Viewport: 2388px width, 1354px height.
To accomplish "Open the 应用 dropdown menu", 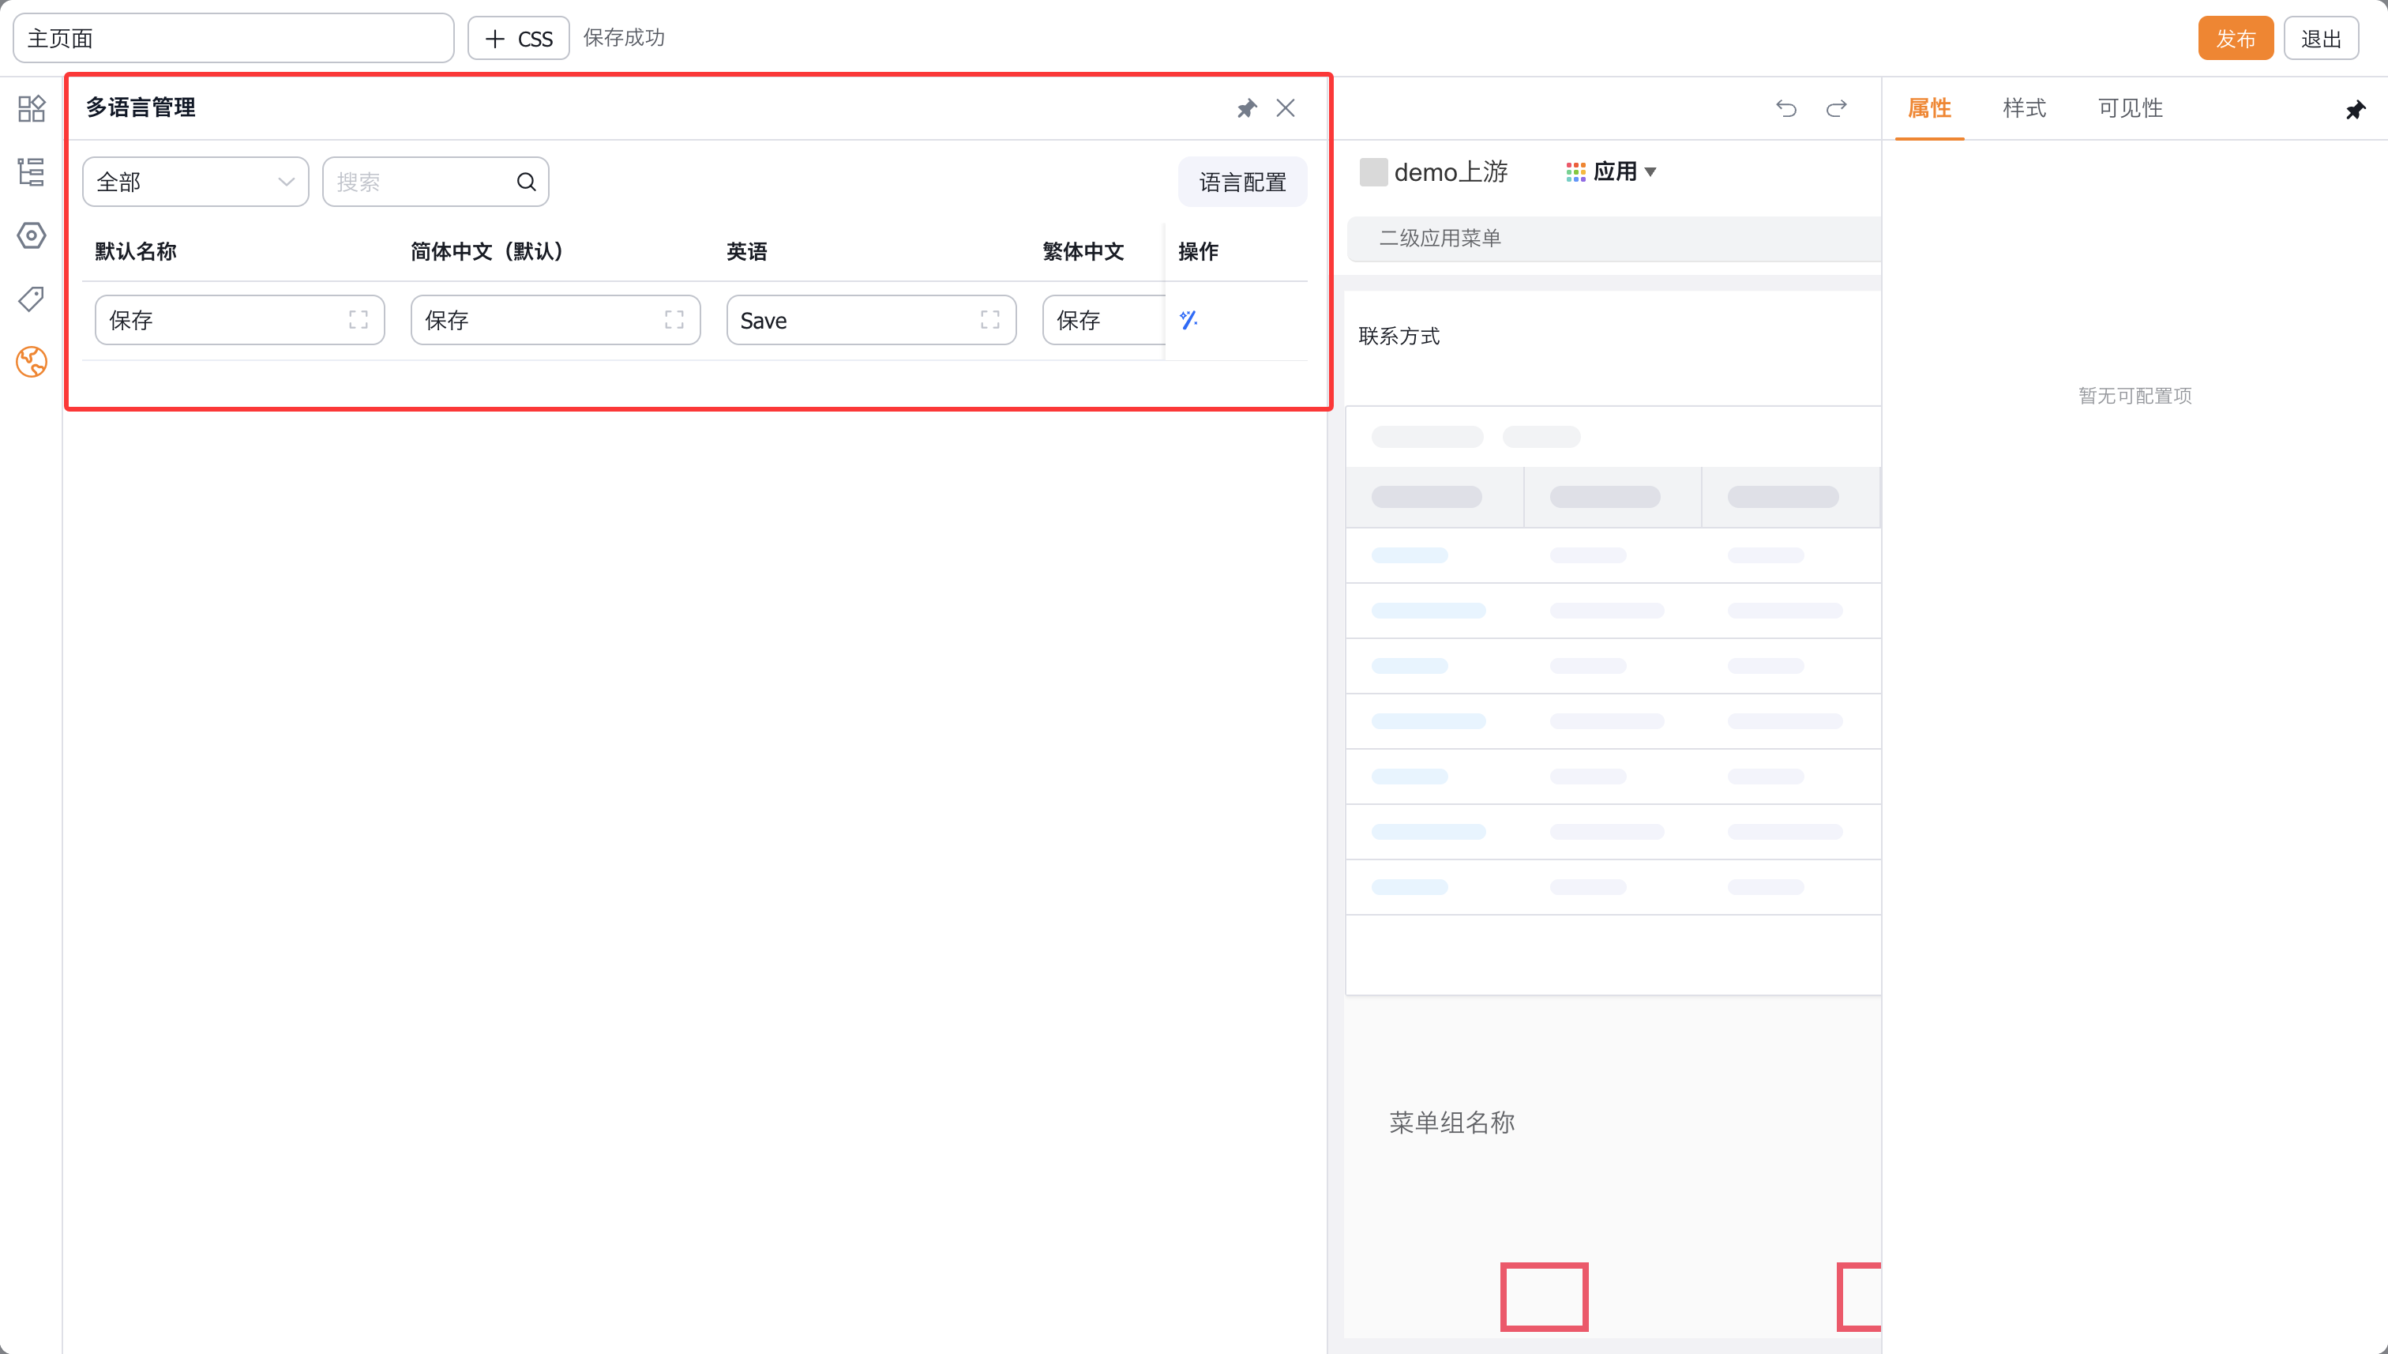I will [1612, 172].
